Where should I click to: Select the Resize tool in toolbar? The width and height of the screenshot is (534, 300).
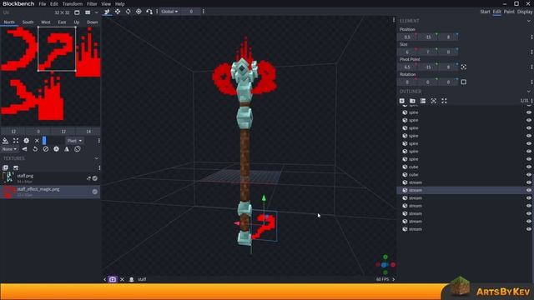pos(118,12)
